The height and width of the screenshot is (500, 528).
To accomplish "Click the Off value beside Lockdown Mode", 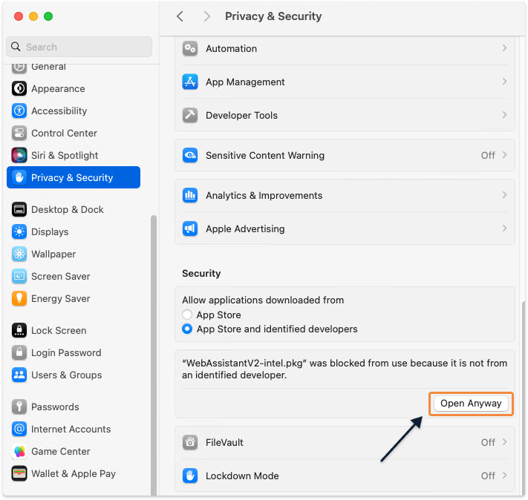I will [488, 476].
